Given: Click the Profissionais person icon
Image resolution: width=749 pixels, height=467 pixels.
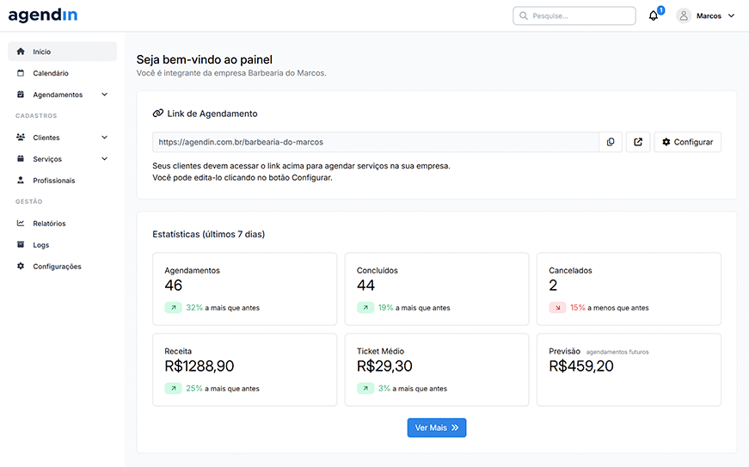Looking at the screenshot, I should 21,180.
